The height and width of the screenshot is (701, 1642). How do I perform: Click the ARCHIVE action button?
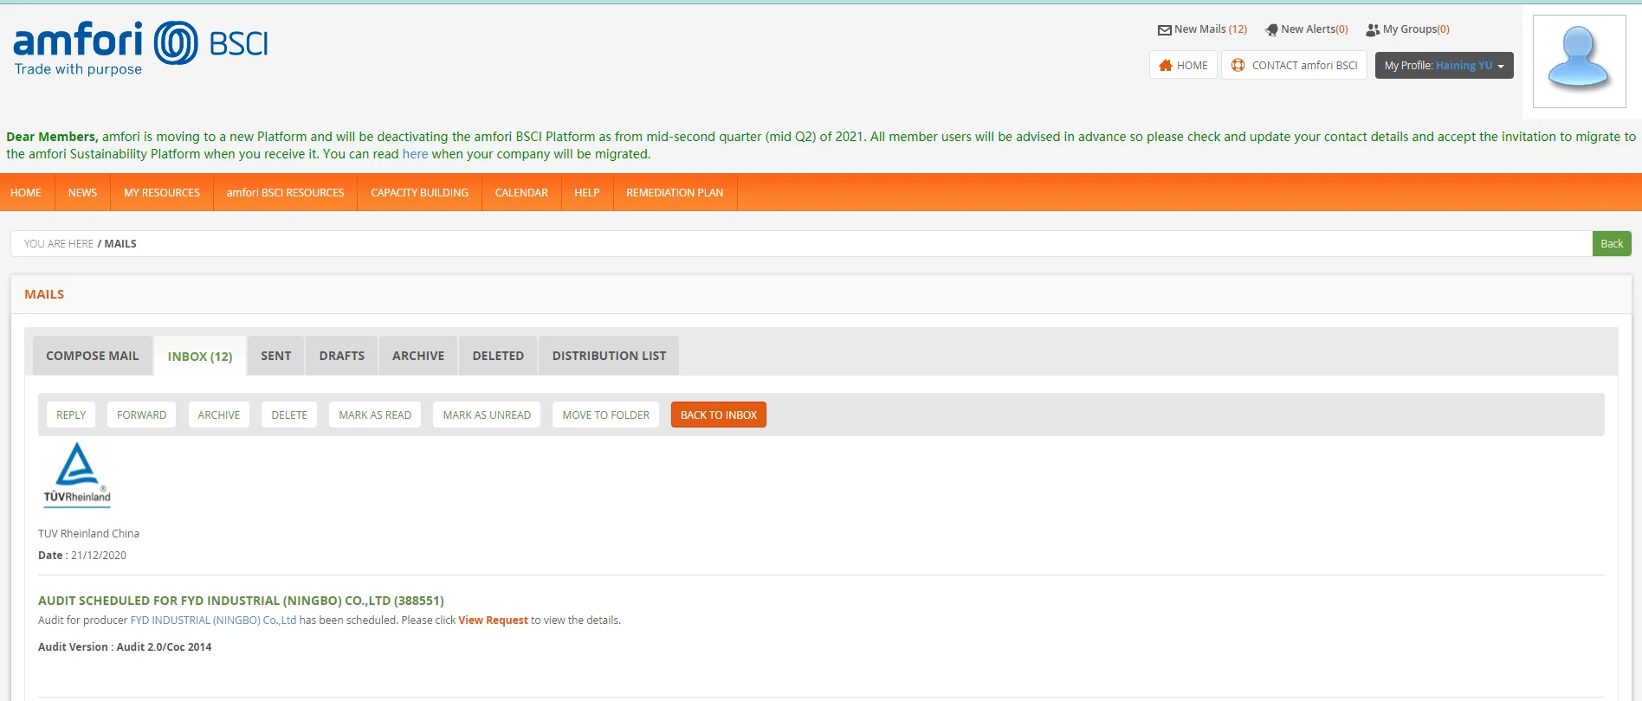point(219,415)
